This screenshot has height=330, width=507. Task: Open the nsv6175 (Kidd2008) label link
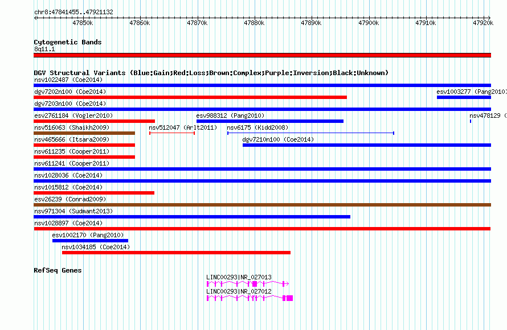(x=257, y=127)
